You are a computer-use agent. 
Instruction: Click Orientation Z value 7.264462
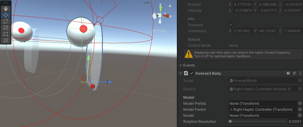(293, 31)
